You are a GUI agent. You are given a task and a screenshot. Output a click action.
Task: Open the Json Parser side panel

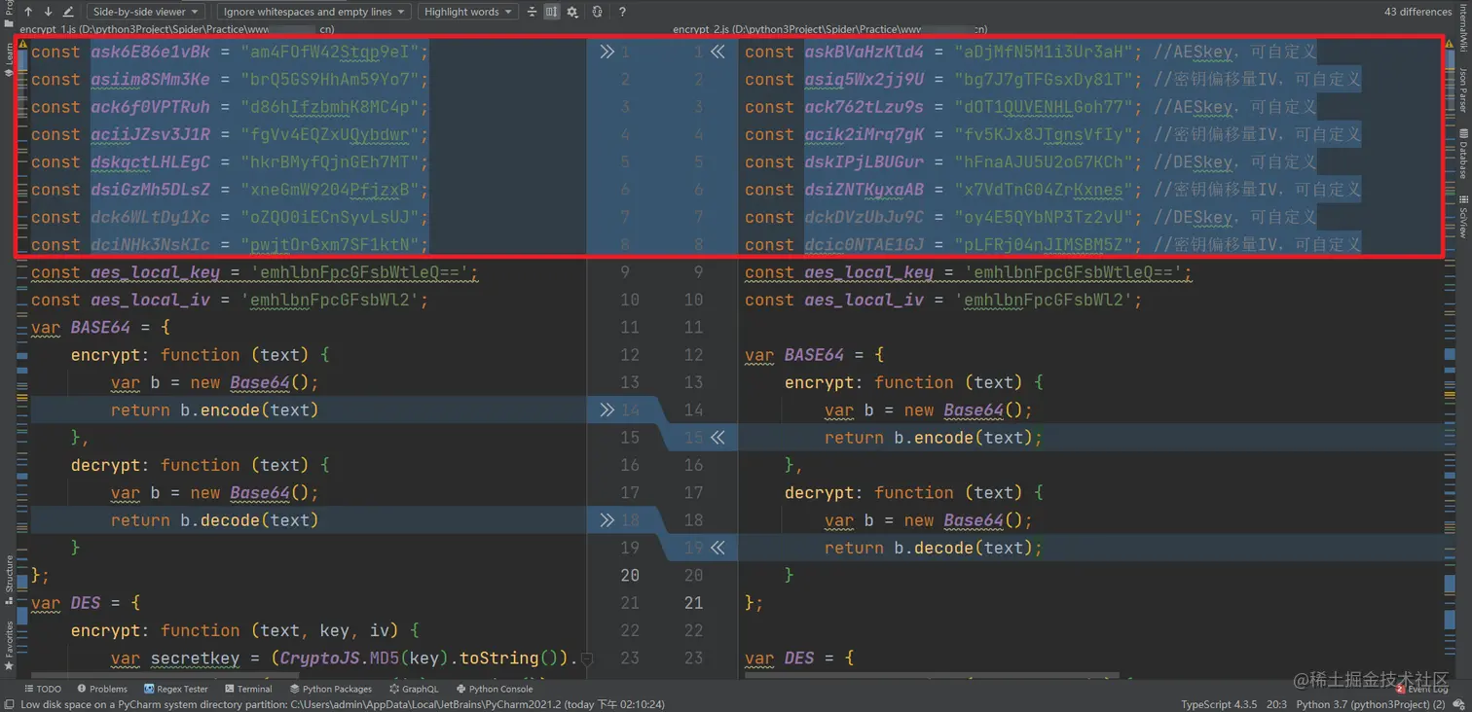[x=1463, y=89]
